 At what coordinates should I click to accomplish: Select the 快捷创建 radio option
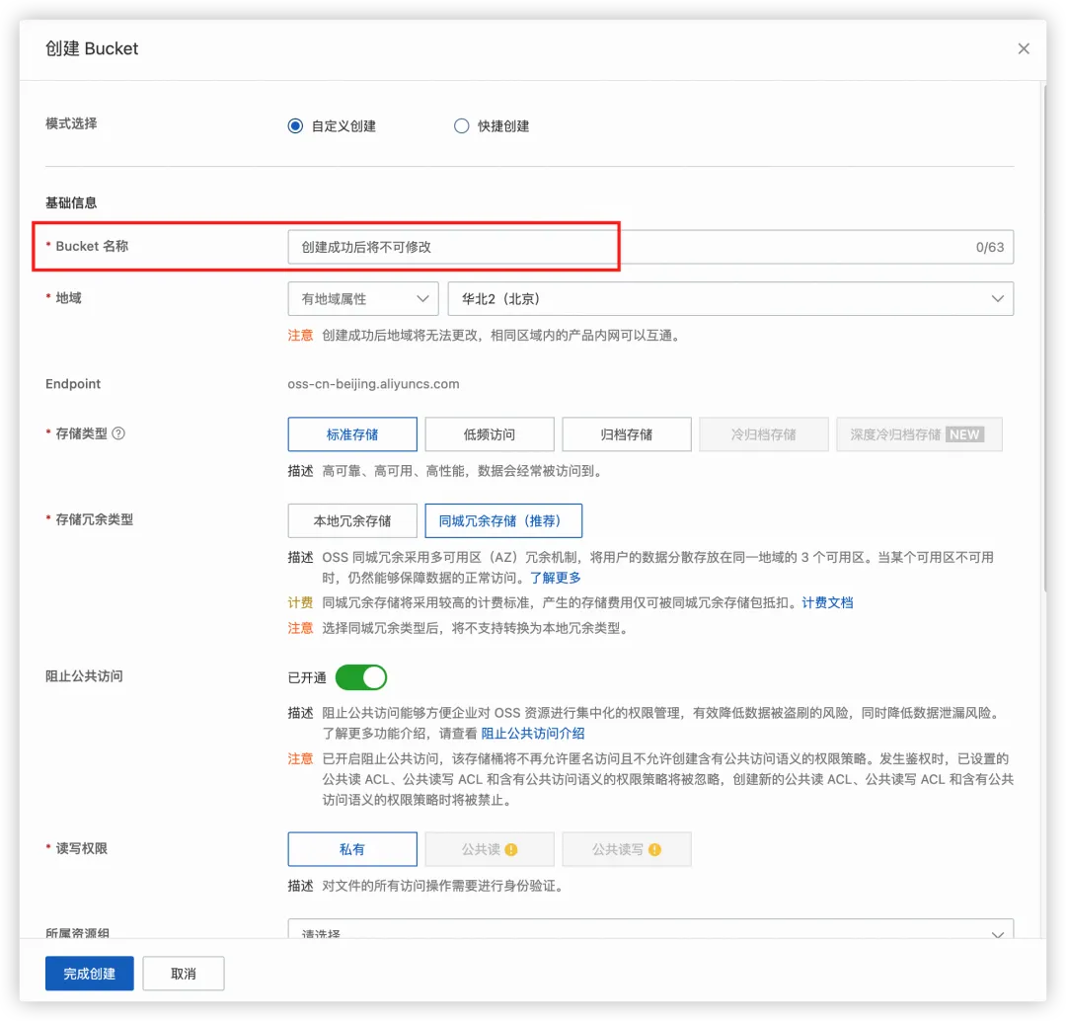coord(462,125)
